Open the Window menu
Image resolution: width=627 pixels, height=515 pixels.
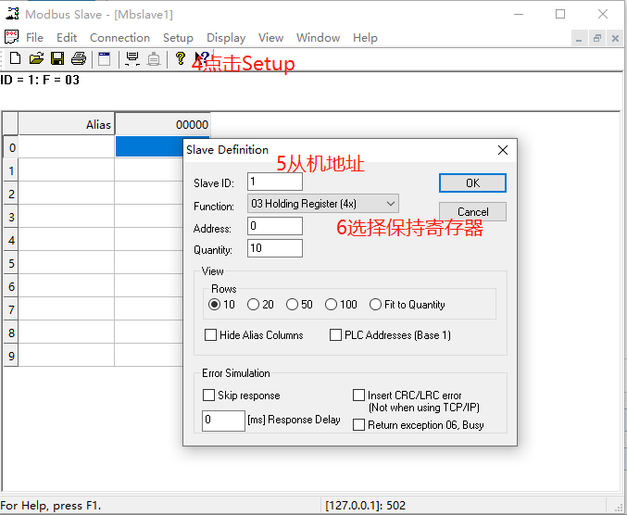tap(318, 38)
